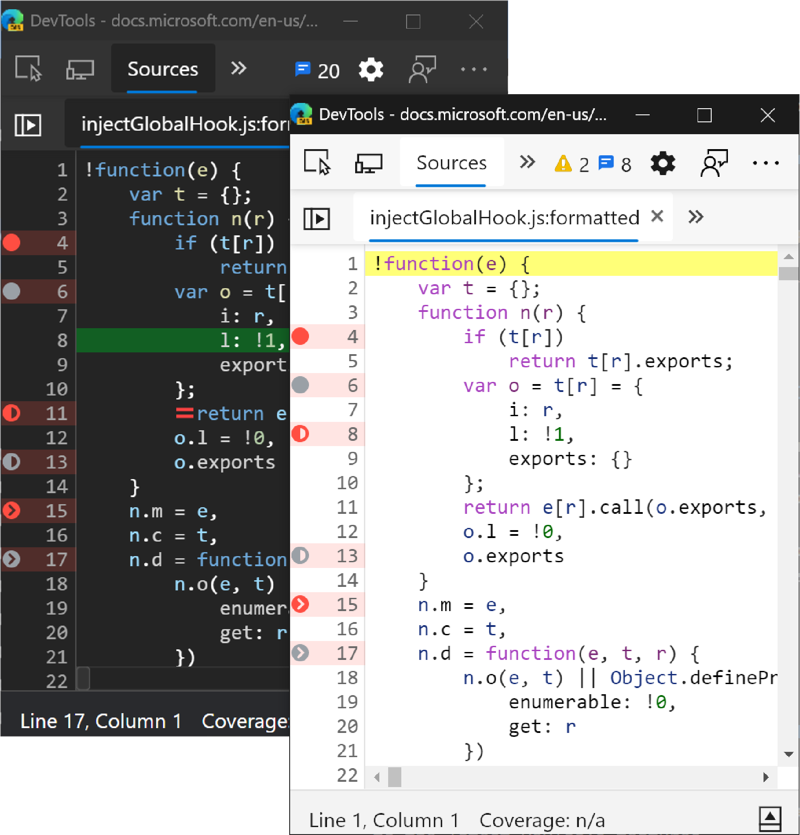Click 'Line 17, Column 1' in dark status bar
The image size is (800, 835).
(x=101, y=721)
